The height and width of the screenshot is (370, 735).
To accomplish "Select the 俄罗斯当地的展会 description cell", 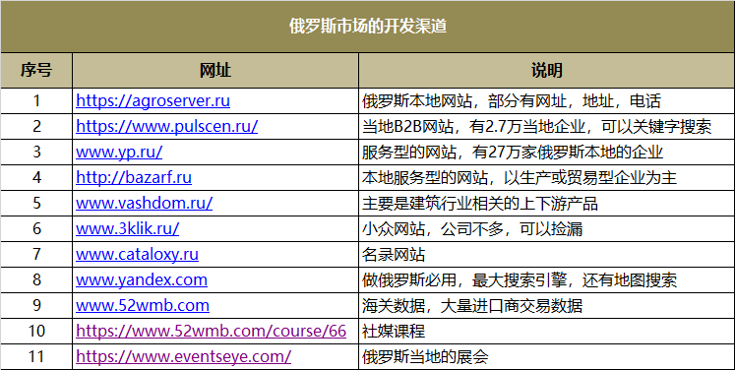I will 546,356.
